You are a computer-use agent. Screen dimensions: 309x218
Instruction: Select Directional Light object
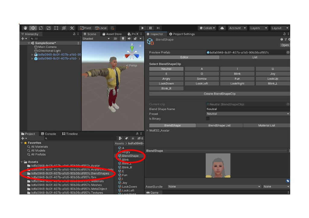click(49, 51)
